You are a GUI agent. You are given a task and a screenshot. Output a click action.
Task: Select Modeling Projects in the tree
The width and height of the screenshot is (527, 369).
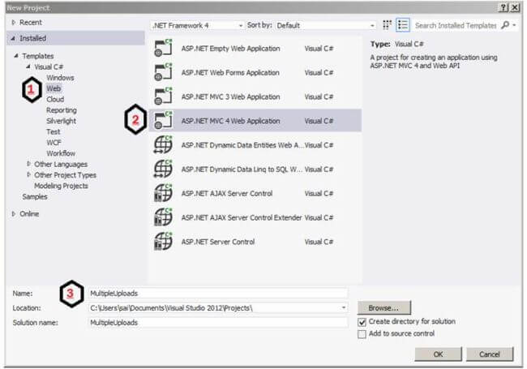[x=61, y=186]
